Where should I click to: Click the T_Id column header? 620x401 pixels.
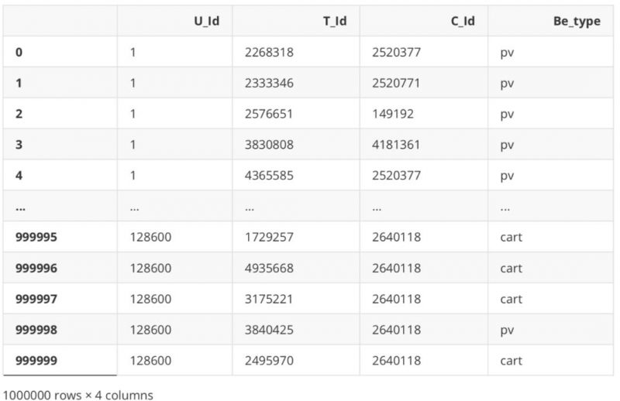point(335,21)
